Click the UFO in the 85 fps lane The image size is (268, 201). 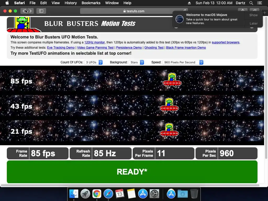tap(172, 80)
